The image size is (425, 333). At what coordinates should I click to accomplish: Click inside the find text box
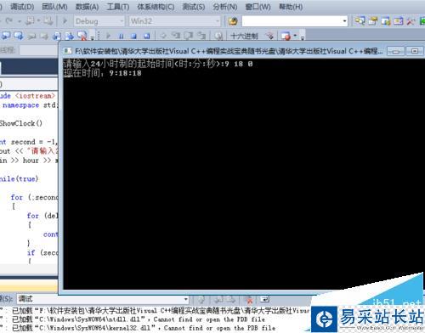tap(292, 21)
